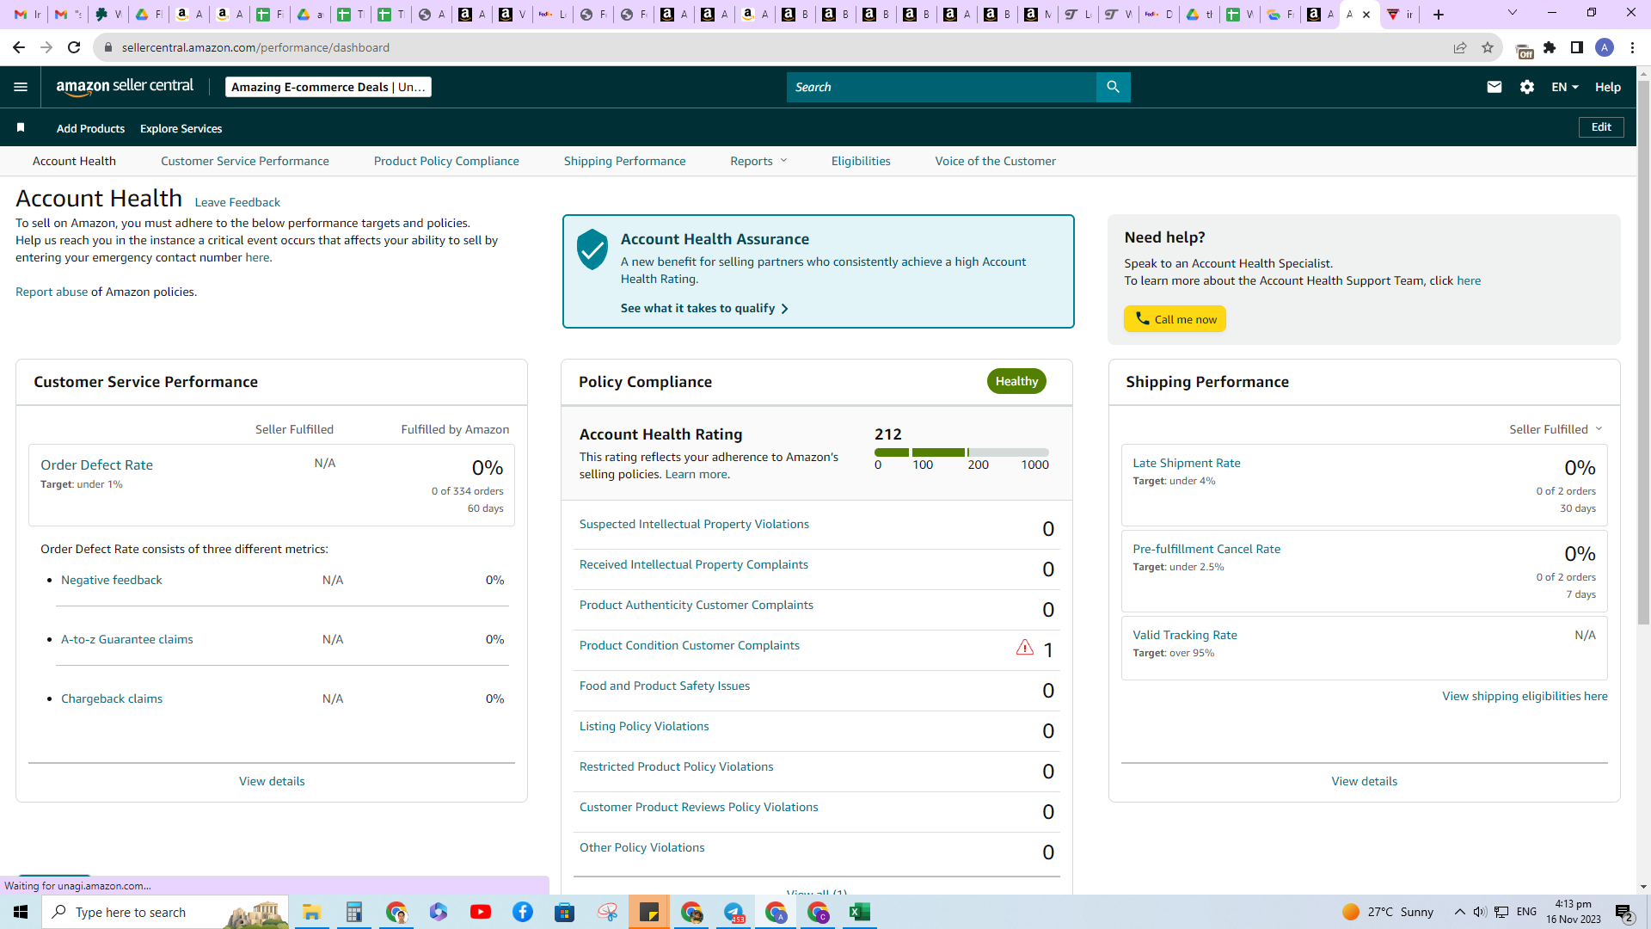Viewport: 1651px width, 929px height.
Task: Click the Account Health Rating progress bar
Action: 961,452
